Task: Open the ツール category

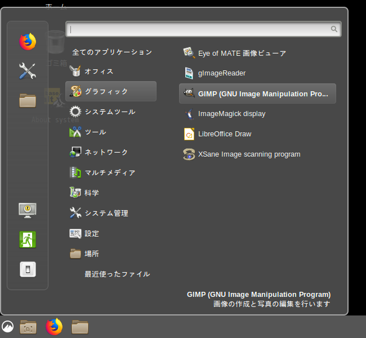Action: [111, 132]
